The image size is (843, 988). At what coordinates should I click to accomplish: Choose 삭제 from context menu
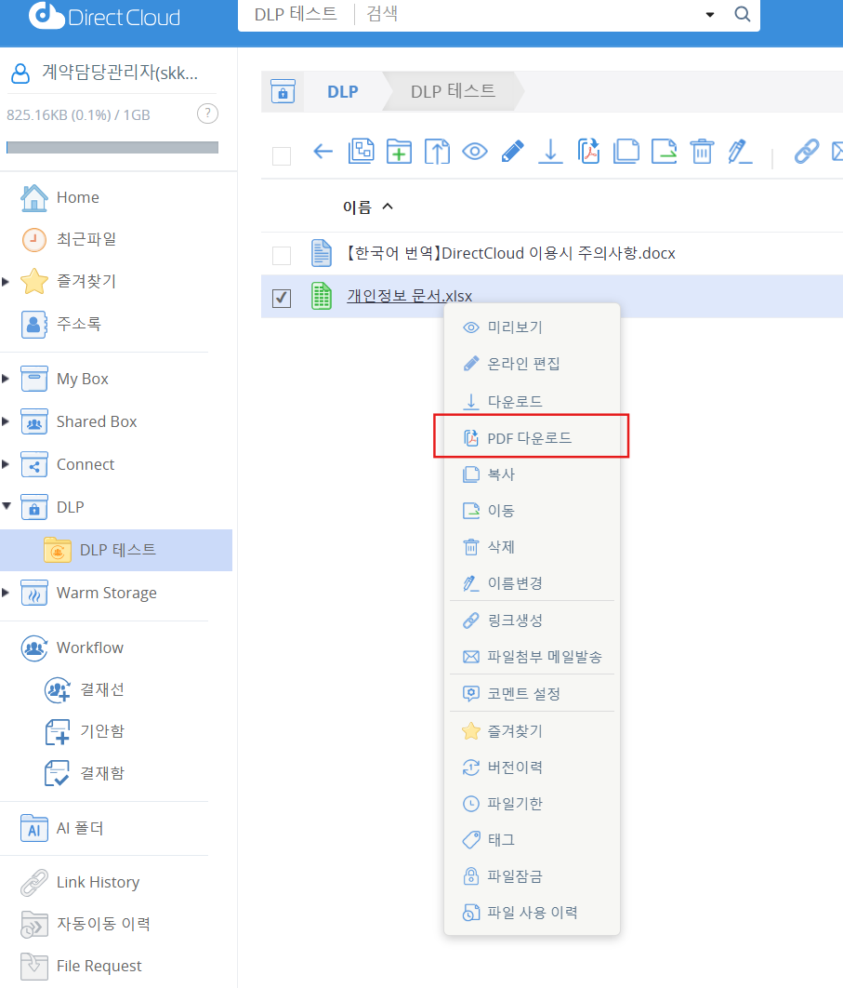532,547
